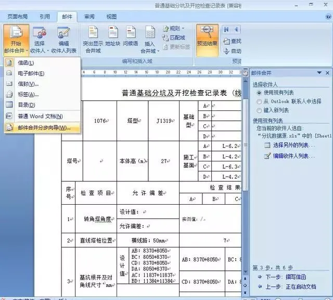The width and height of the screenshot is (333, 300).
Task: Go to 下一步: 撰写信函
Action: (x=286, y=277)
